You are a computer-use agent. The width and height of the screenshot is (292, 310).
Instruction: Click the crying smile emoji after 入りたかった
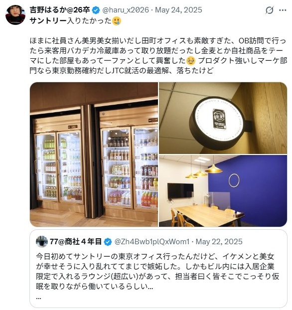tap(117, 21)
